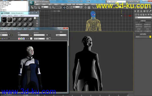Select the Unlink Selection tool
Image resolution: width=152 pixels, height=96 pixels.
(35, 7)
